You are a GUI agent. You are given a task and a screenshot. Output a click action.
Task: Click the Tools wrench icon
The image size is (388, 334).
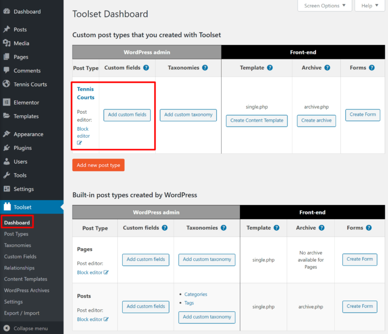coord(7,175)
